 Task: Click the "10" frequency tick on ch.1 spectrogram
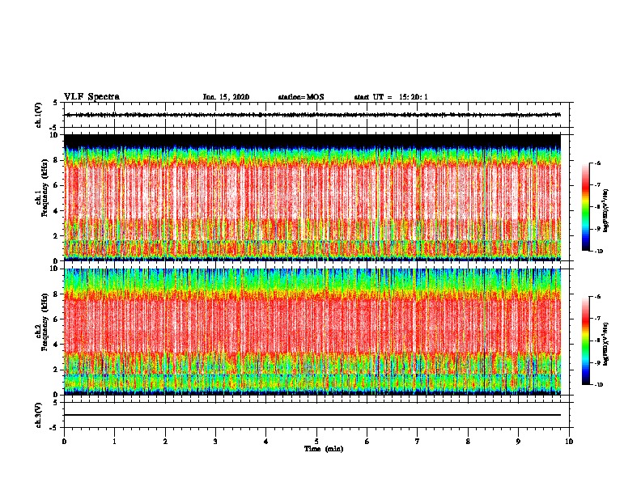tap(55, 135)
